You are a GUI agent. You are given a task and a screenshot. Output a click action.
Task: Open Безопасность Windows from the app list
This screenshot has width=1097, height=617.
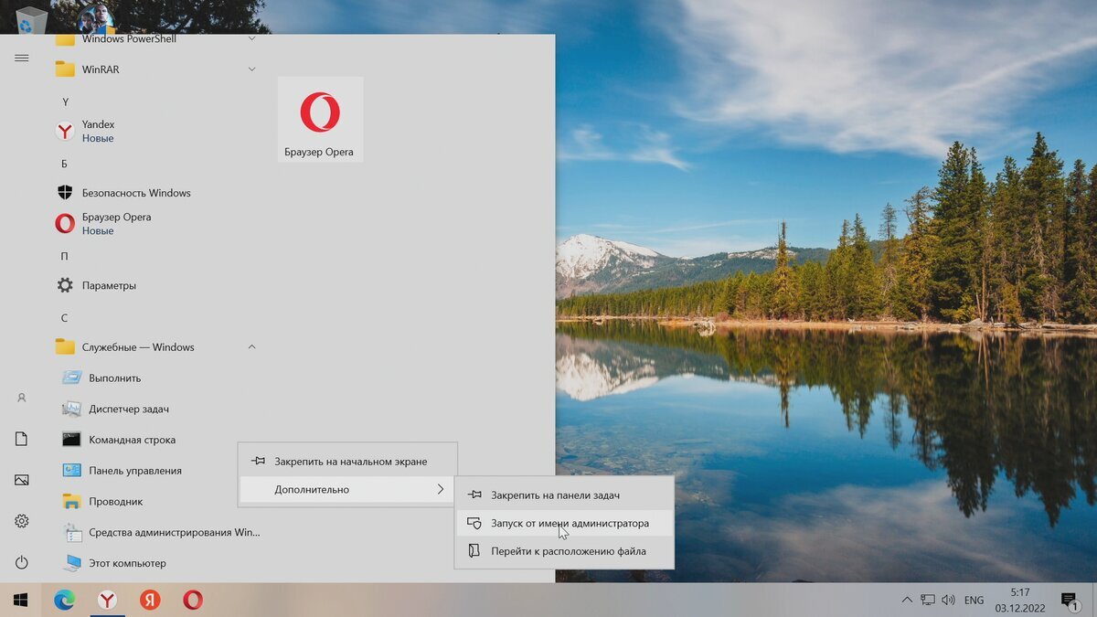coord(136,193)
